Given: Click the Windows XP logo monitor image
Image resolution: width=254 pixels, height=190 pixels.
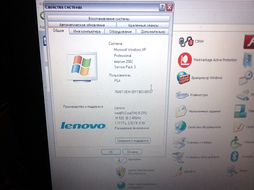Looking at the screenshot, I should pyautogui.click(x=82, y=67).
